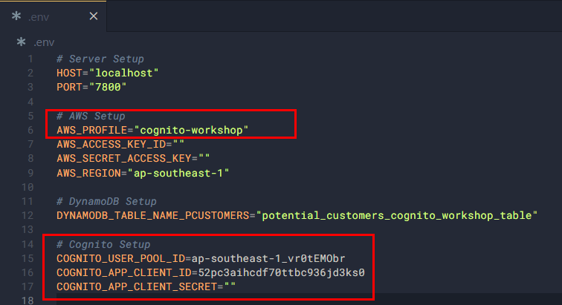This screenshot has height=305, width=562.
Task: Click the "# Cognito Setup" comment line
Action: [x=103, y=243]
